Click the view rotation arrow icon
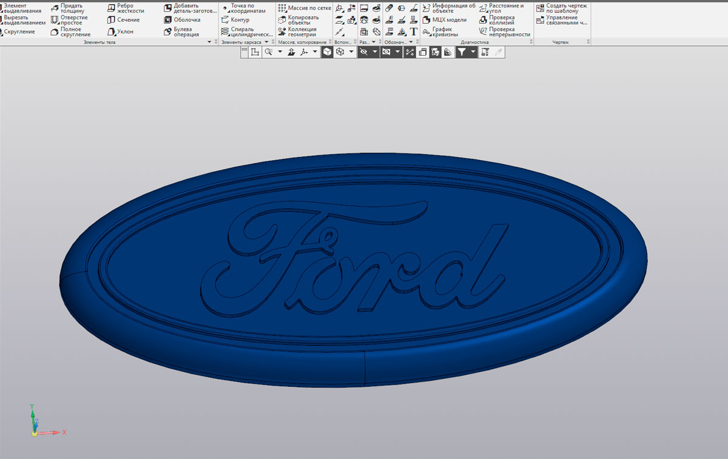Image resolution: width=728 pixels, height=459 pixels. pos(291,52)
